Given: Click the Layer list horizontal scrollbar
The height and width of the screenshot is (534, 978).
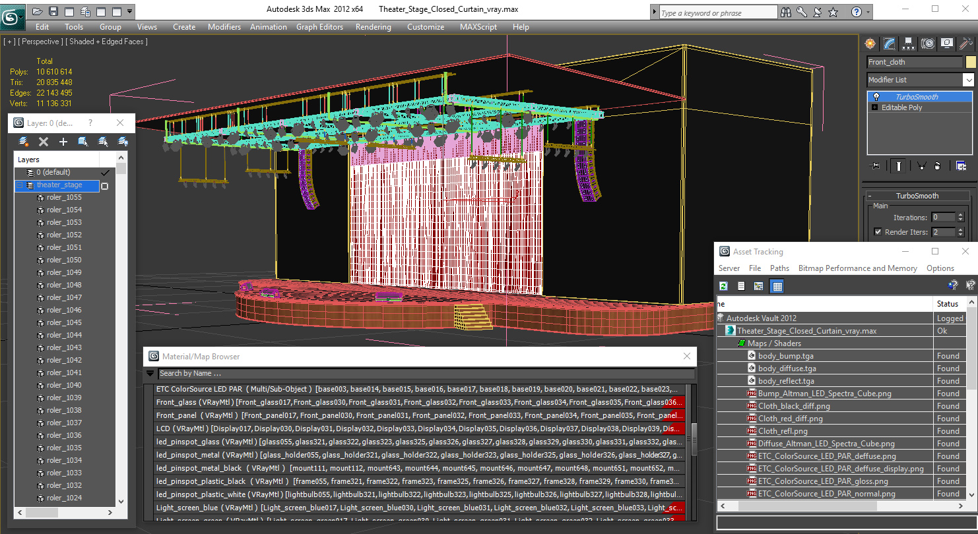Looking at the screenshot, I should coord(65,512).
